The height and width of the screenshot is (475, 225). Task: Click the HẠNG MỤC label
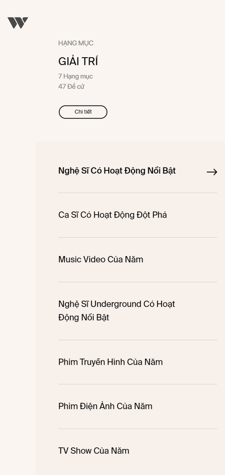pos(76,43)
